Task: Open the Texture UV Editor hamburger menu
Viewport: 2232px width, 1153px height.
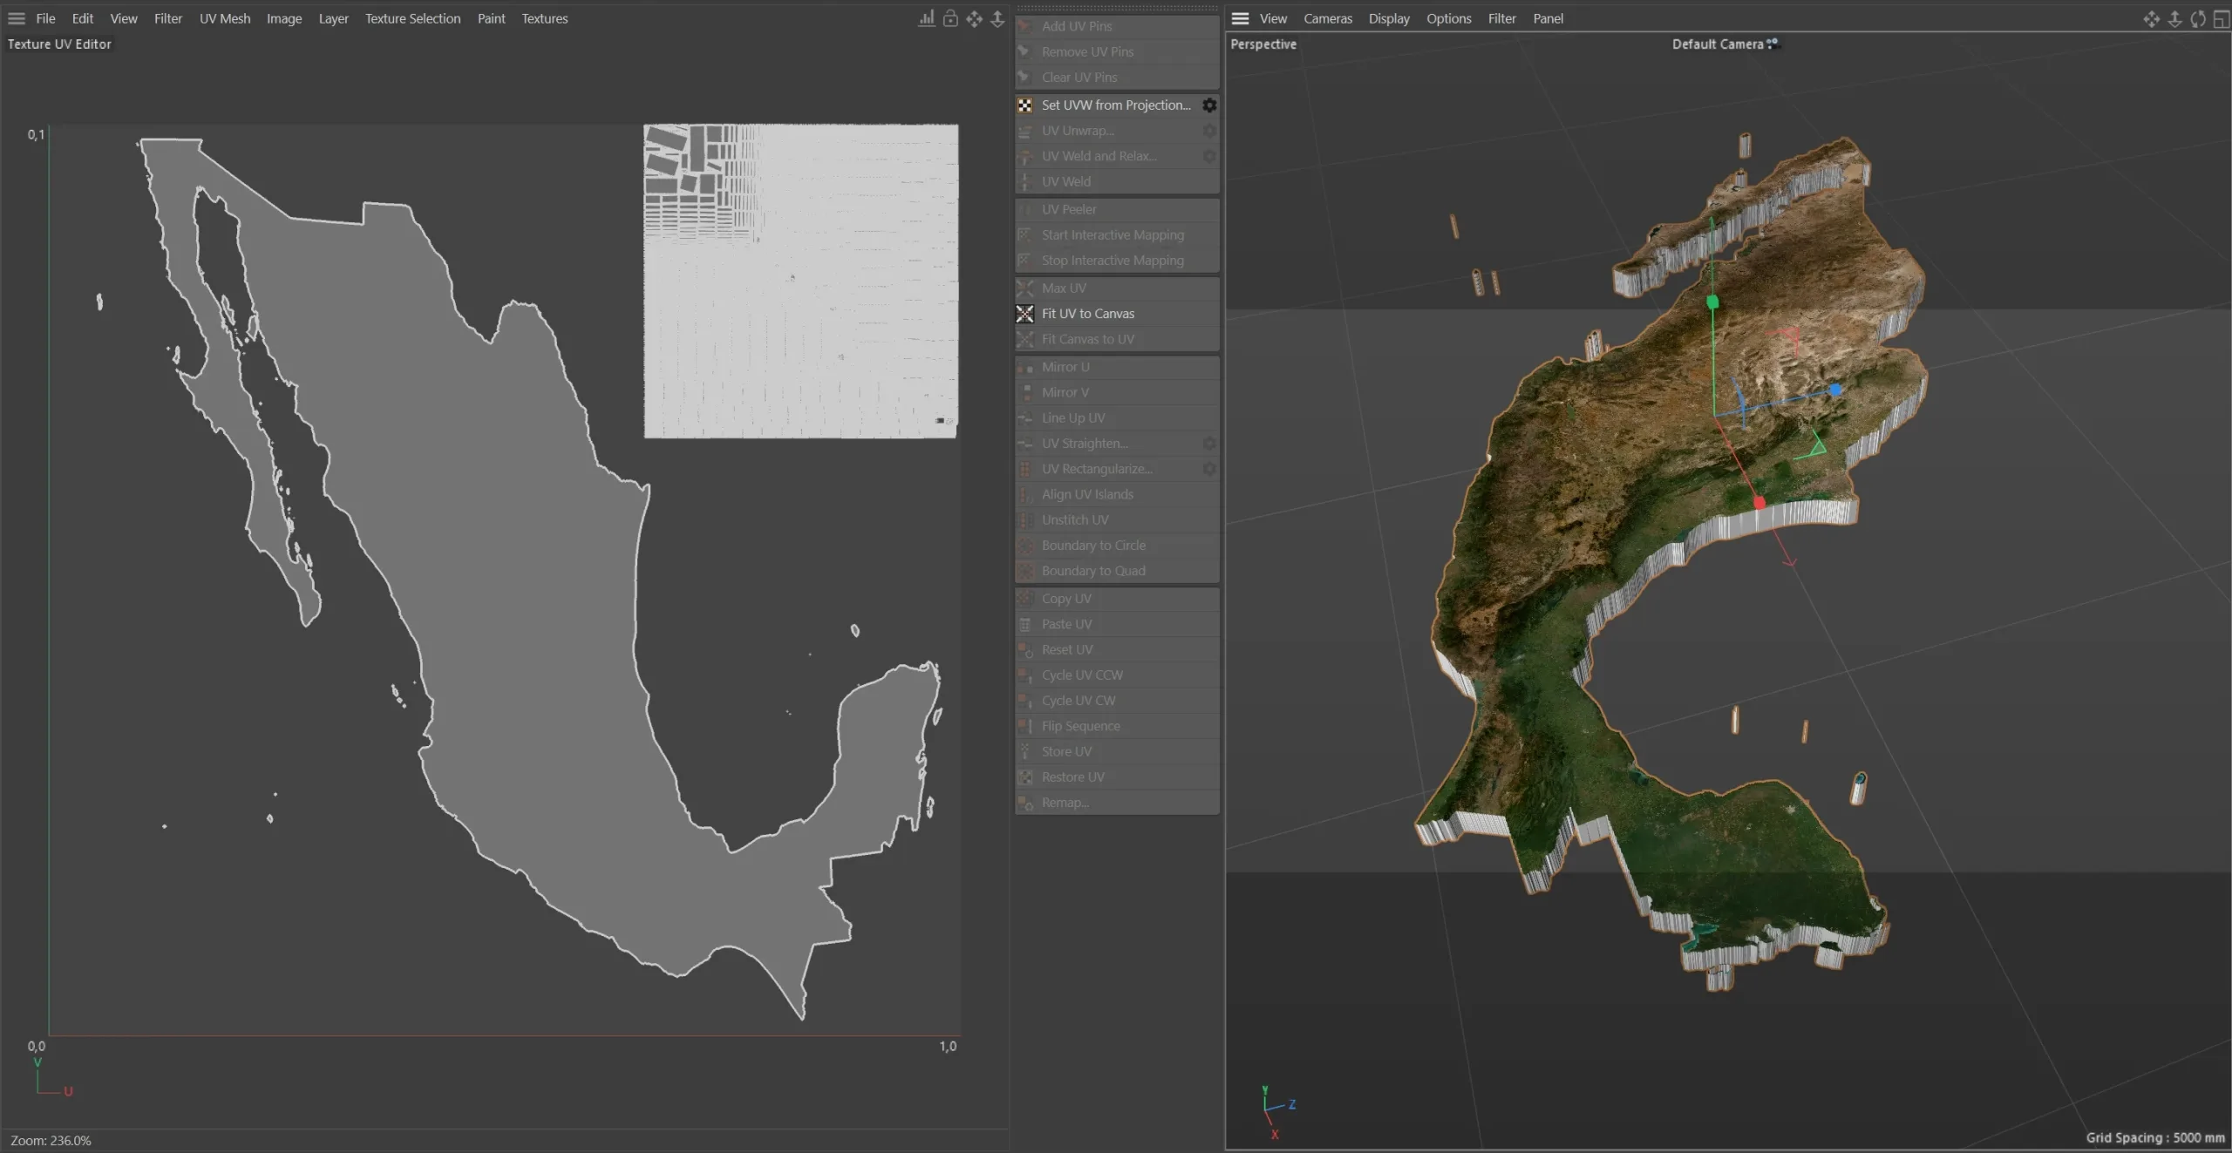Action: click(x=17, y=18)
